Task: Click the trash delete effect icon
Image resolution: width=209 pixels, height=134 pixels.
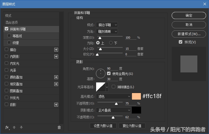Action: click(59, 127)
